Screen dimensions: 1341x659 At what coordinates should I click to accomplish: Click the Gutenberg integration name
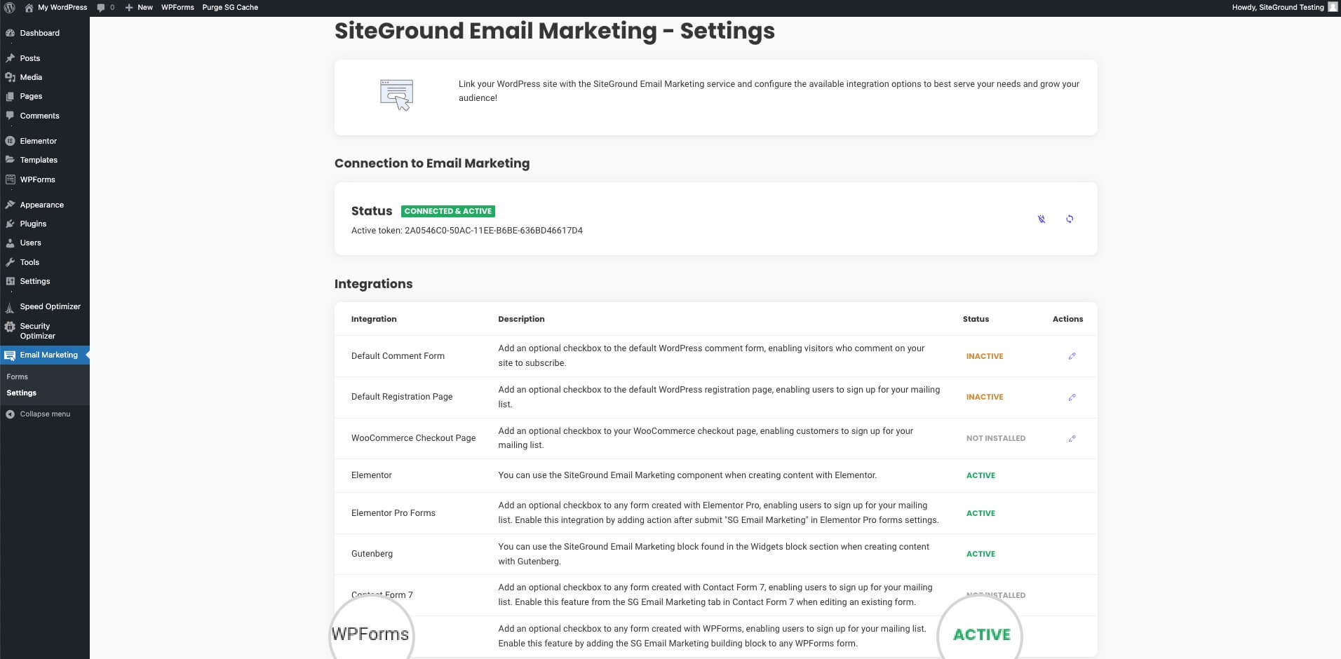[x=372, y=554]
